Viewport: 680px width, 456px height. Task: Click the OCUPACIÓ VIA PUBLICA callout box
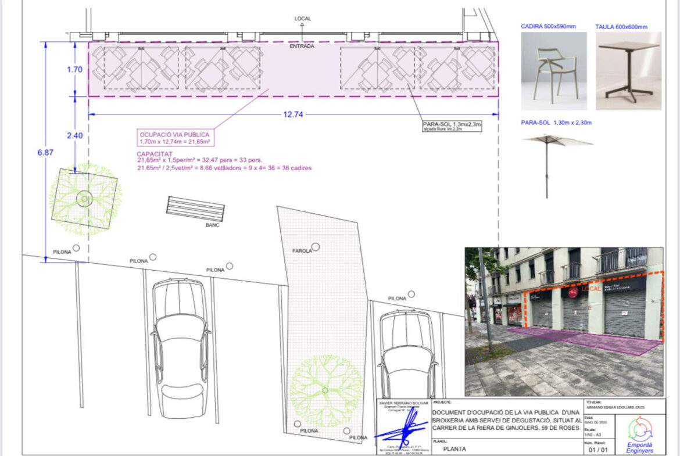pos(174,138)
